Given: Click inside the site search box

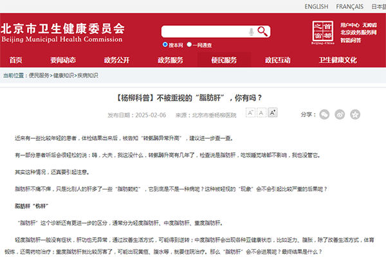Looking at the screenshot, I should click(199, 31).
